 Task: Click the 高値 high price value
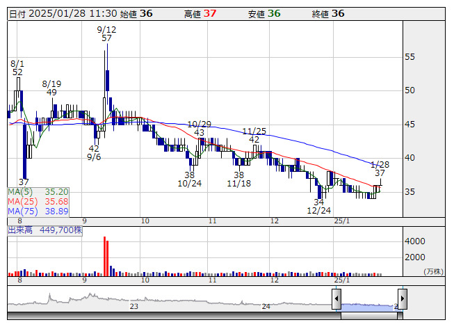210,13
